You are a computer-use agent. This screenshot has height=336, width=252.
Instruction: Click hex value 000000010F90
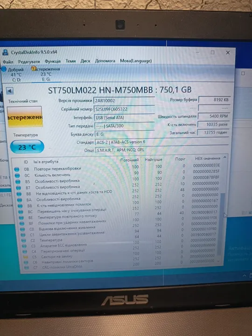(203, 229)
